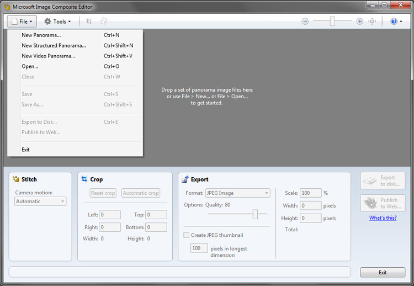
Task: Click the Scale percentage input field
Action: pyautogui.click(x=310, y=193)
